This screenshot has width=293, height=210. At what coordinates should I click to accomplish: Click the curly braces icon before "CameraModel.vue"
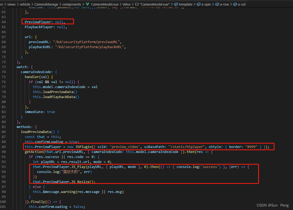coord(137,4)
